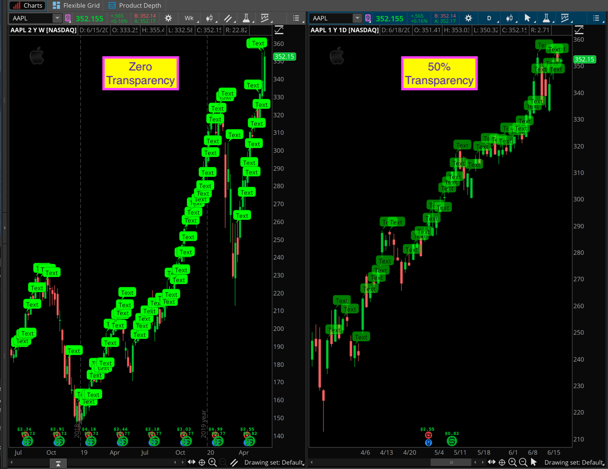Click the red phone event icon on right chart
608x469 pixels.
(428, 435)
